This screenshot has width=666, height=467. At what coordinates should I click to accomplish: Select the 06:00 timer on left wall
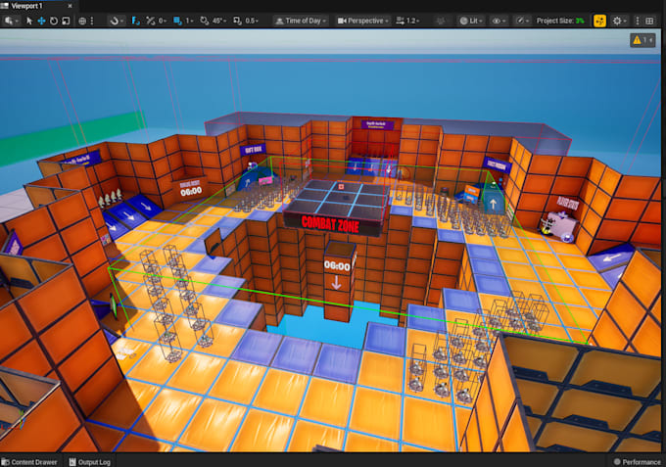(191, 189)
